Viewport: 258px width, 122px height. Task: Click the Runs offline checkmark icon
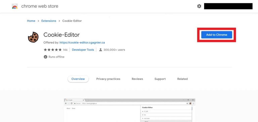pos(45,57)
